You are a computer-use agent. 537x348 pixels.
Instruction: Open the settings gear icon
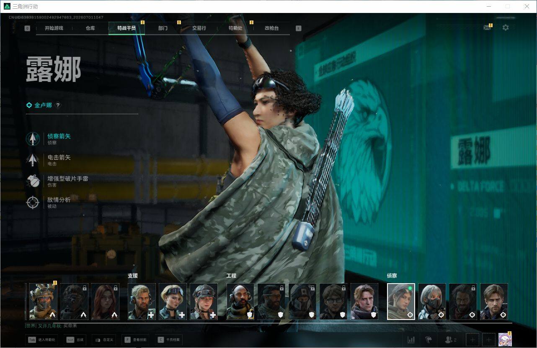[x=506, y=27]
